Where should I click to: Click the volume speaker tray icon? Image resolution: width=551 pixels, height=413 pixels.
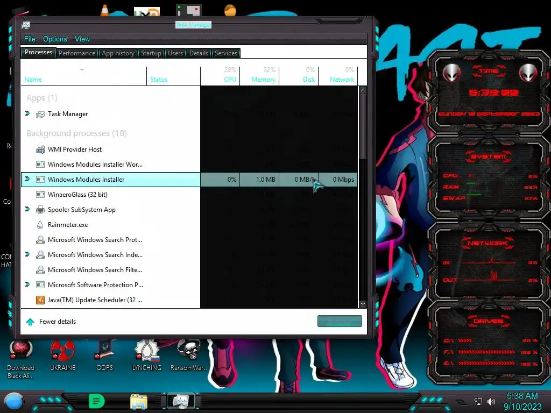point(491,401)
